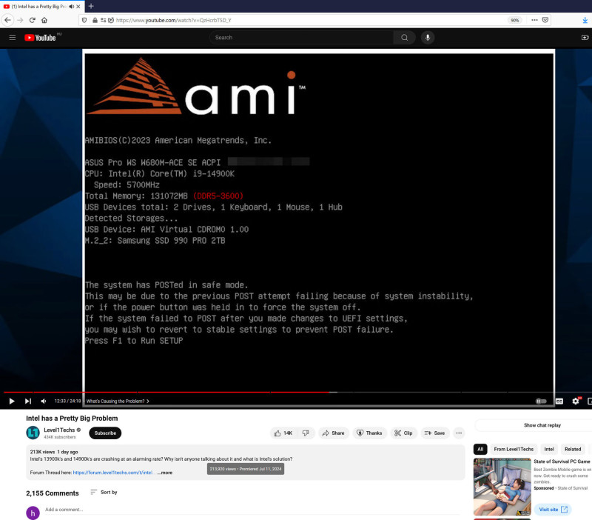Click the Pocket save icon in address bar
The image size is (592, 520).
click(545, 20)
